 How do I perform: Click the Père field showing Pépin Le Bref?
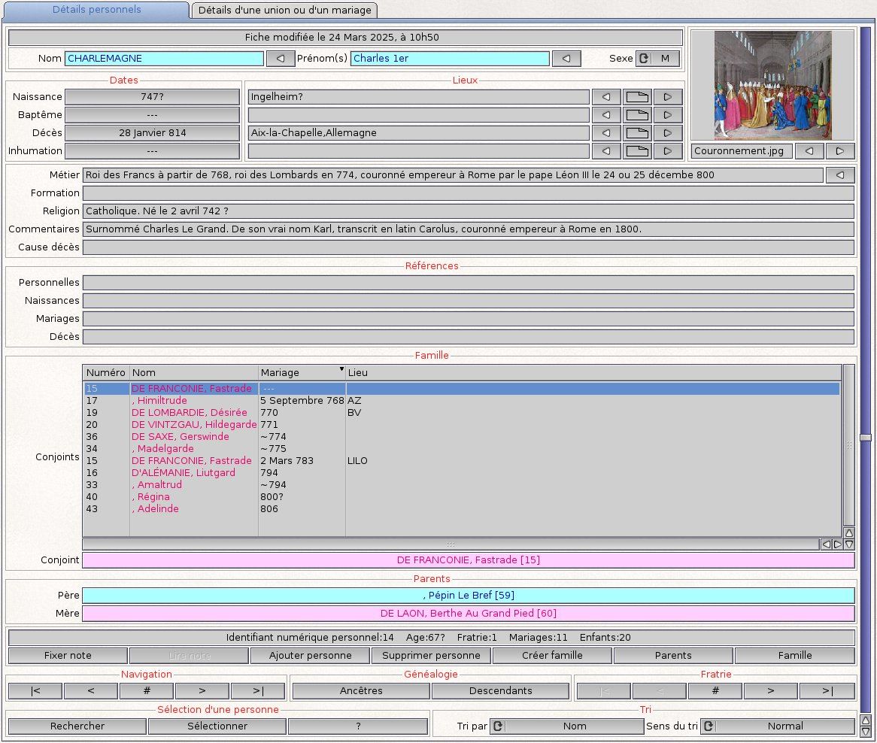pos(468,596)
